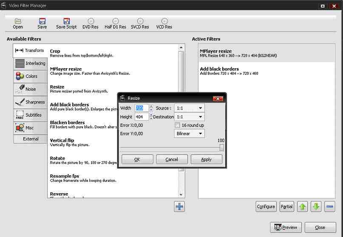Close the Video Filter Manager with Close button

click(320, 227)
